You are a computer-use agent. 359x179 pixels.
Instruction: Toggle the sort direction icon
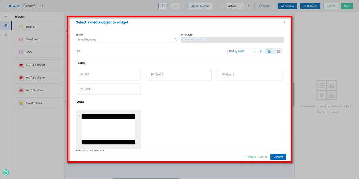click(261, 51)
